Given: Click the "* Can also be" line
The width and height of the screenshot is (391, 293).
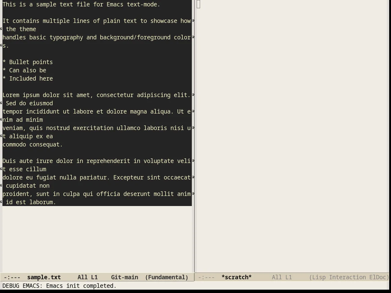Looking at the screenshot, I should [24, 70].
